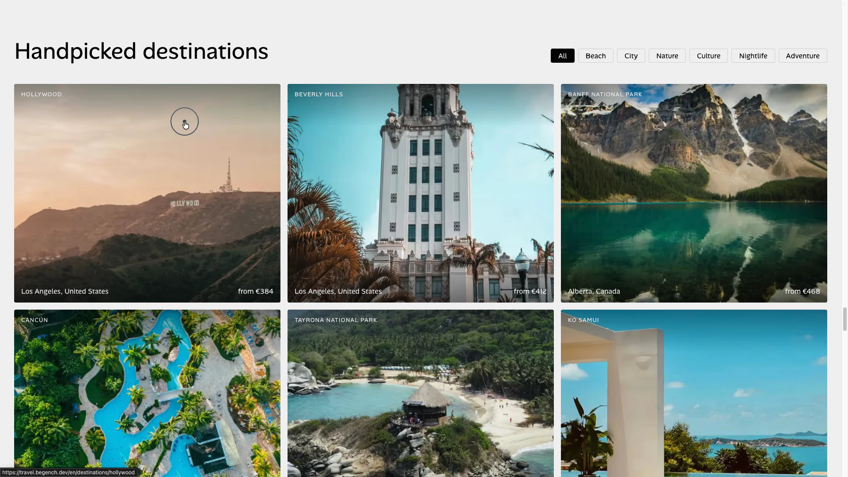Open the Tayrona National Park card
Screen dimensions: 848x477
[420, 393]
